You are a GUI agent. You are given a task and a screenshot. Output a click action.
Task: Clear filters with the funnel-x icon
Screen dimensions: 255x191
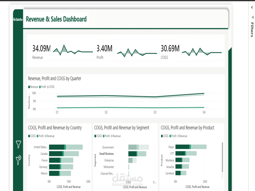[x=19, y=160]
